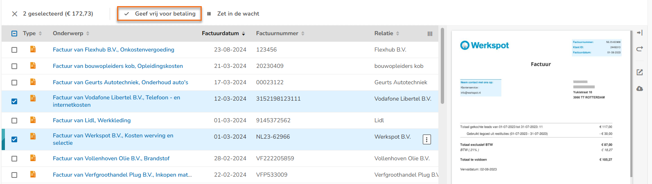Click date 17-03-2024
Image resolution: width=652 pixels, height=184 pixels.
[x=230, y=82]
